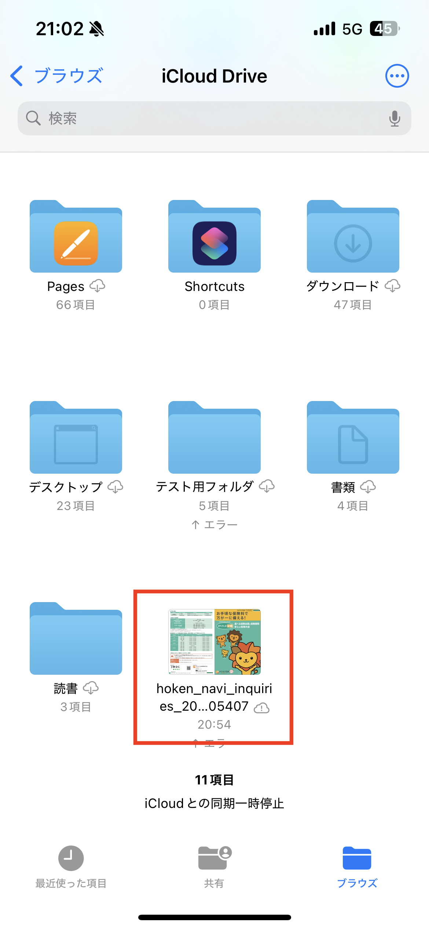
Task: Open the more options ellipsis menu
Action: tap(397, 76)
